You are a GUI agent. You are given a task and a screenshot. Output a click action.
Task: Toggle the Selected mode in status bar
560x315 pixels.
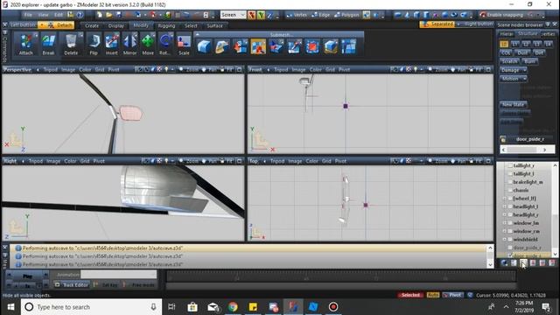pyautogui.click(x=410, y=295)
